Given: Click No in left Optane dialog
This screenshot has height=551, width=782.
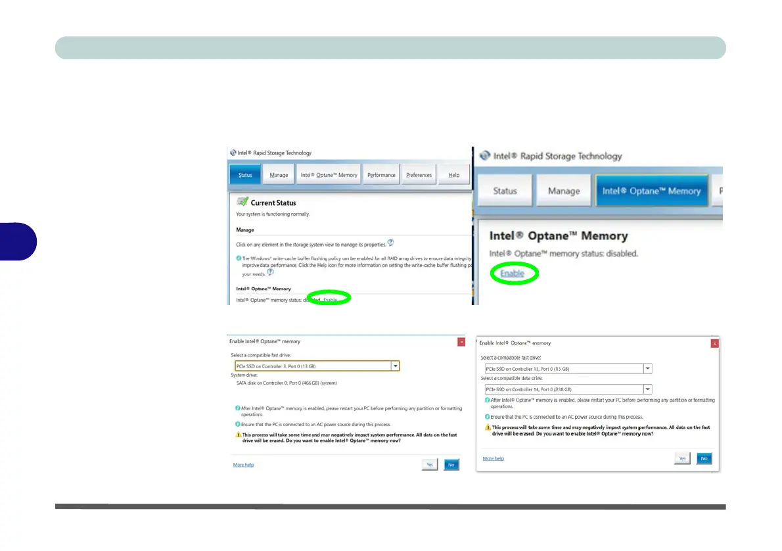Looking at the screenshot, I should click(x=451, y=465).
